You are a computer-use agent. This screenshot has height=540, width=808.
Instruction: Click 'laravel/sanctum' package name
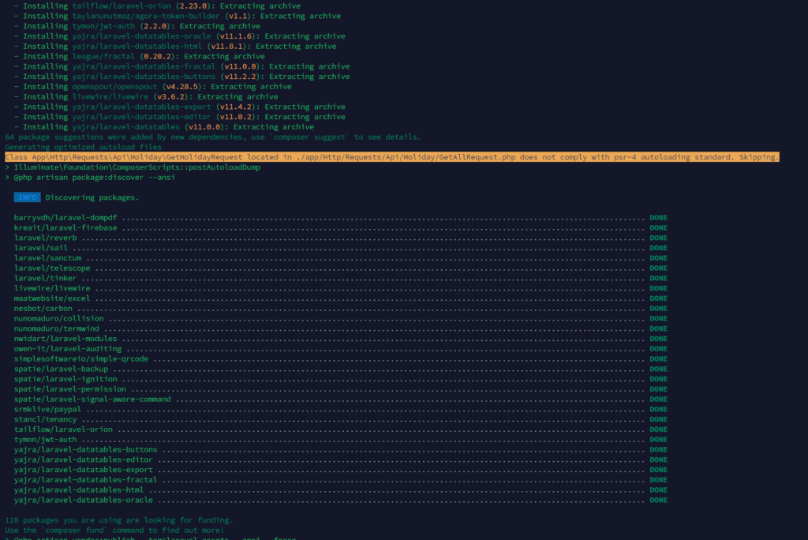pos(47,258)
